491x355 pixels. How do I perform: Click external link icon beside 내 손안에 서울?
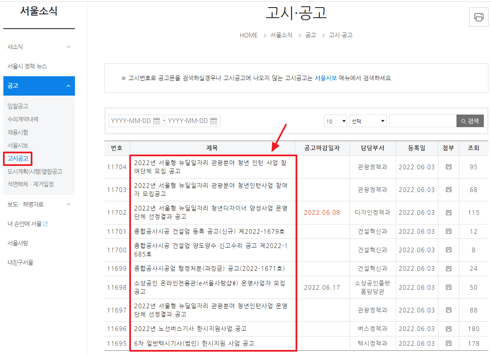coord(45,224)
